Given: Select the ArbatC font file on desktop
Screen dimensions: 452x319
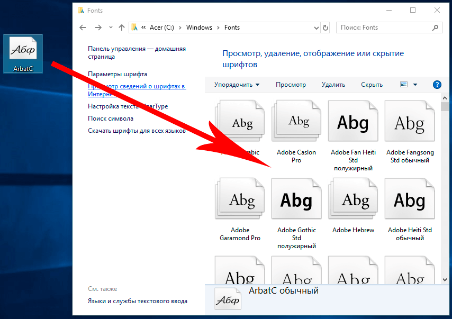Looking at the screenshot, I should [23, 54].
